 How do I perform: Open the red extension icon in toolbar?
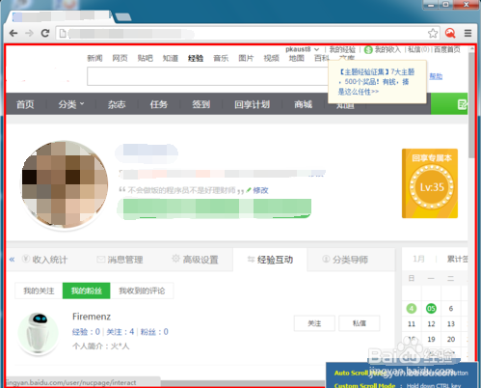click(450, 33)
